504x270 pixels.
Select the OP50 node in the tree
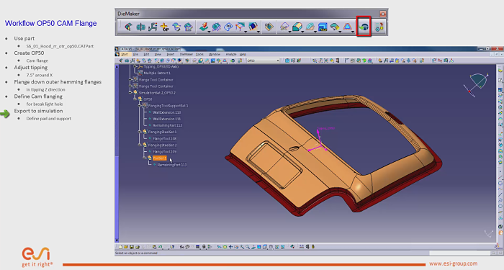coord(148,99)
